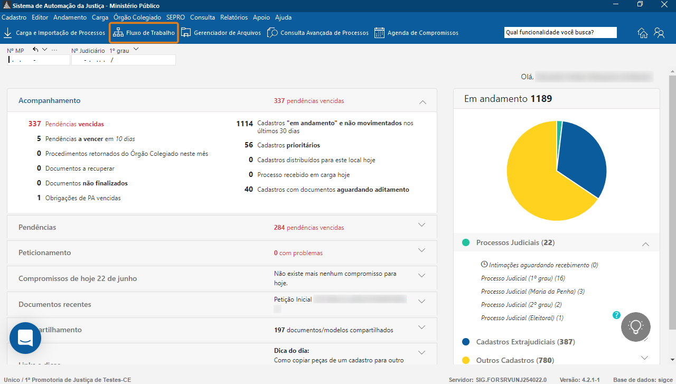This screenshot has height=384, width=676.
Task: Expand the Peticionamento section
Action: pos(421,250)
